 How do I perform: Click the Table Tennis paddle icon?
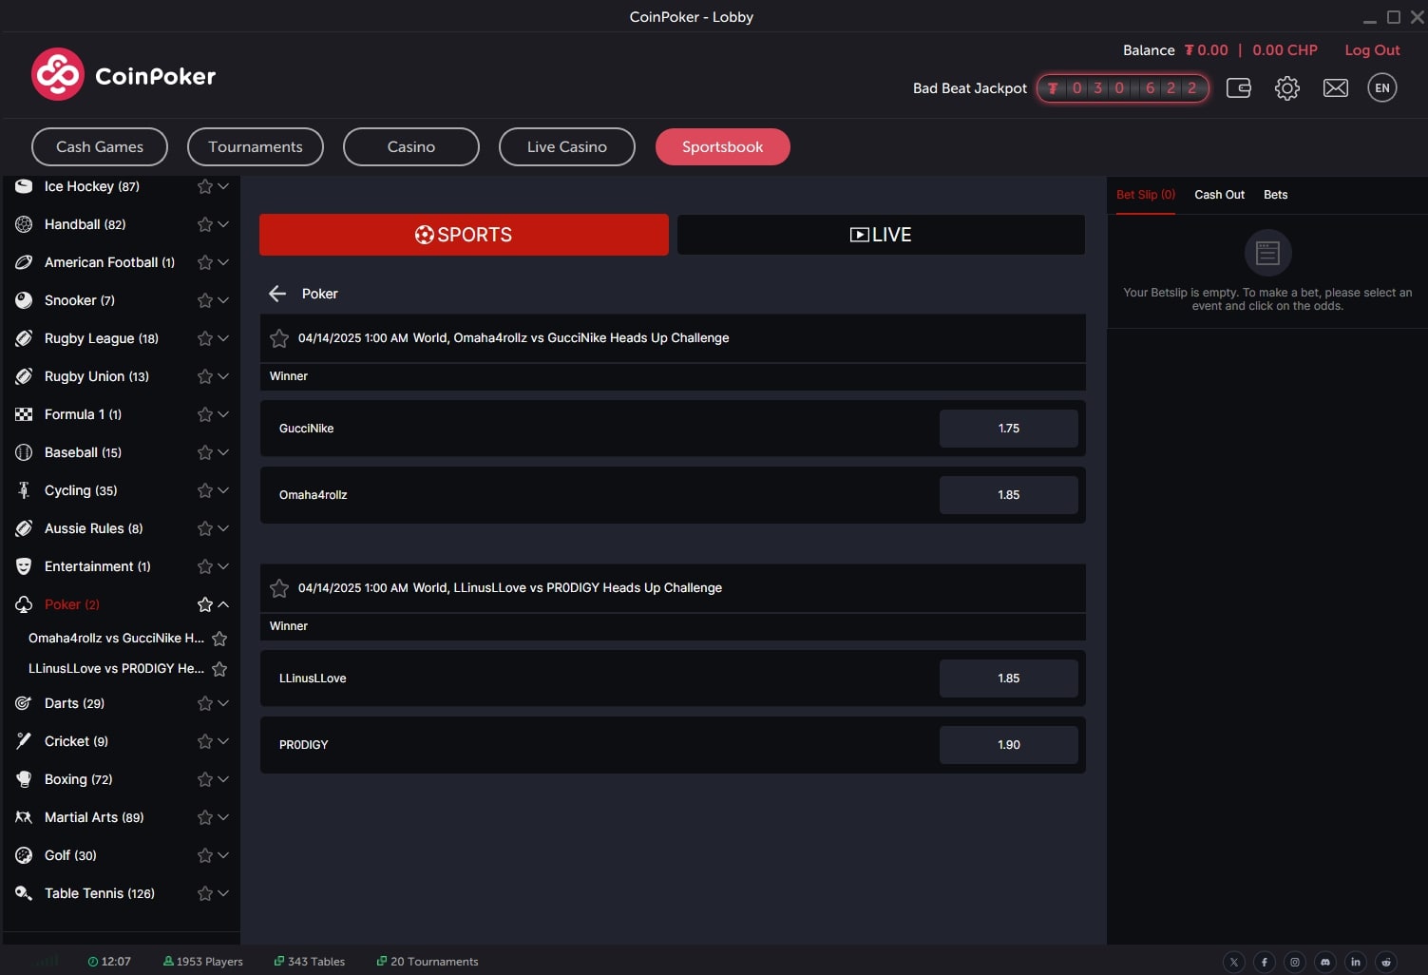[x=24, y=893]
